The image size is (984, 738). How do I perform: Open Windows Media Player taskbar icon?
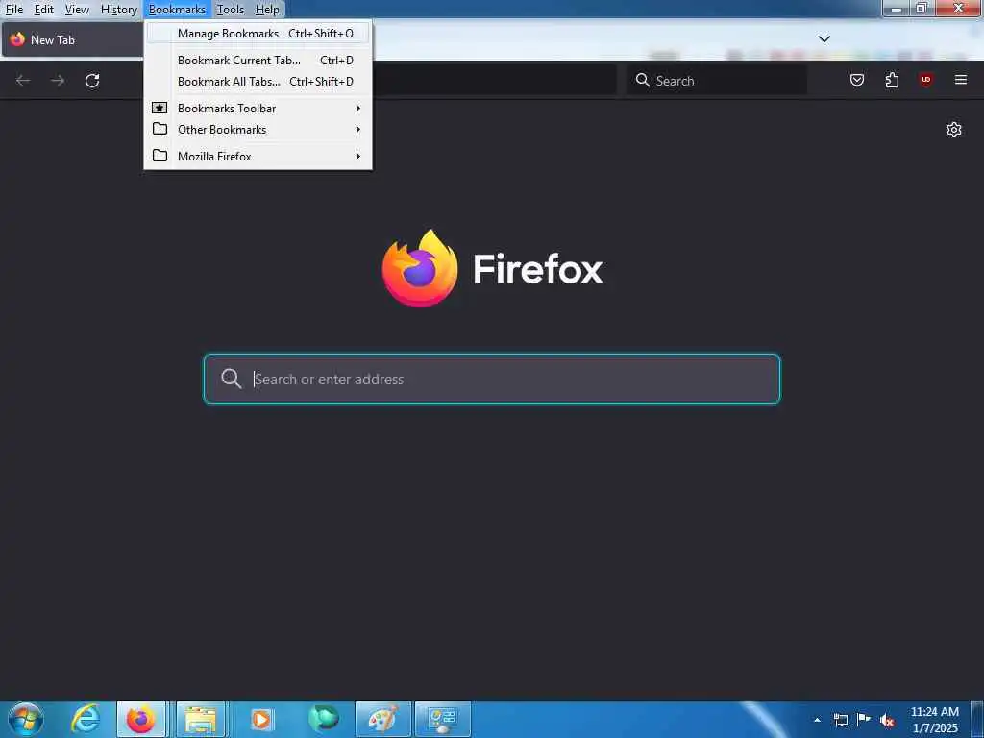(x=261, y=719)
